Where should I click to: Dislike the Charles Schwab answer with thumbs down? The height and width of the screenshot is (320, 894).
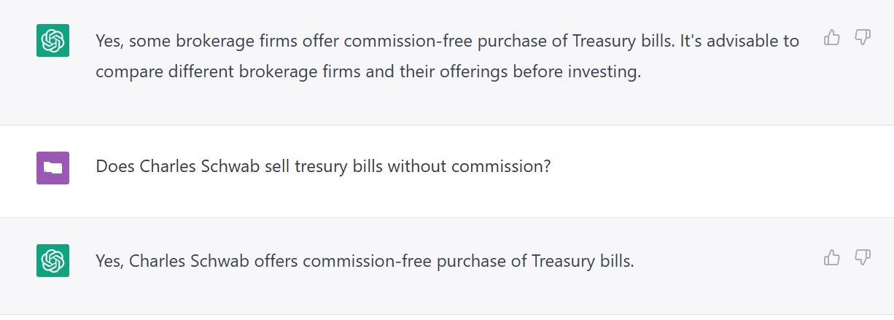coord(863,257)
